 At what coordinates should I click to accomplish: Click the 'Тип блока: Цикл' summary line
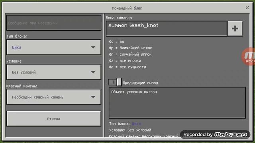click(125, 124)
